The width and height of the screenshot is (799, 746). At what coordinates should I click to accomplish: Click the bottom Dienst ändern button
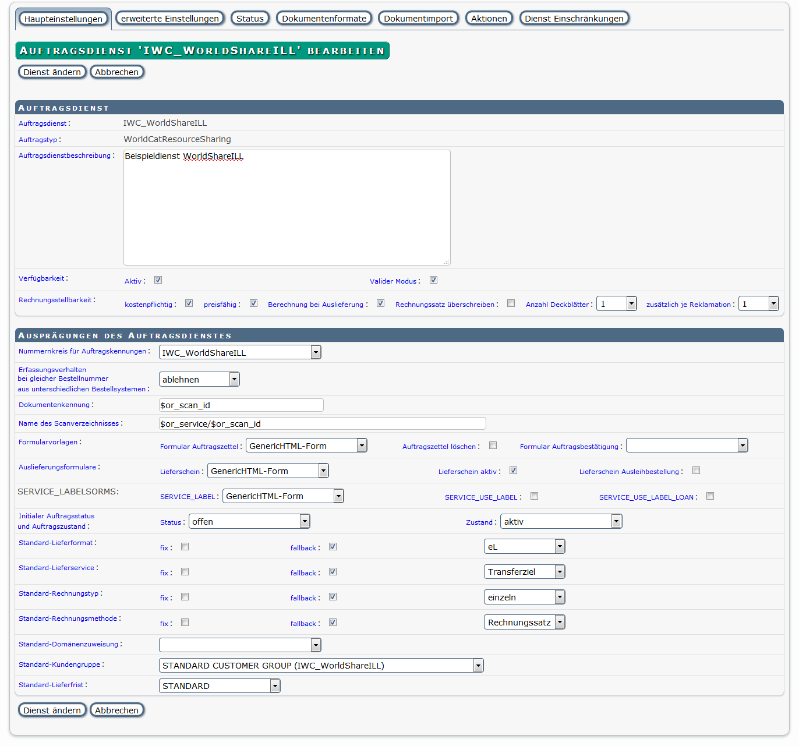pos(52,710)
